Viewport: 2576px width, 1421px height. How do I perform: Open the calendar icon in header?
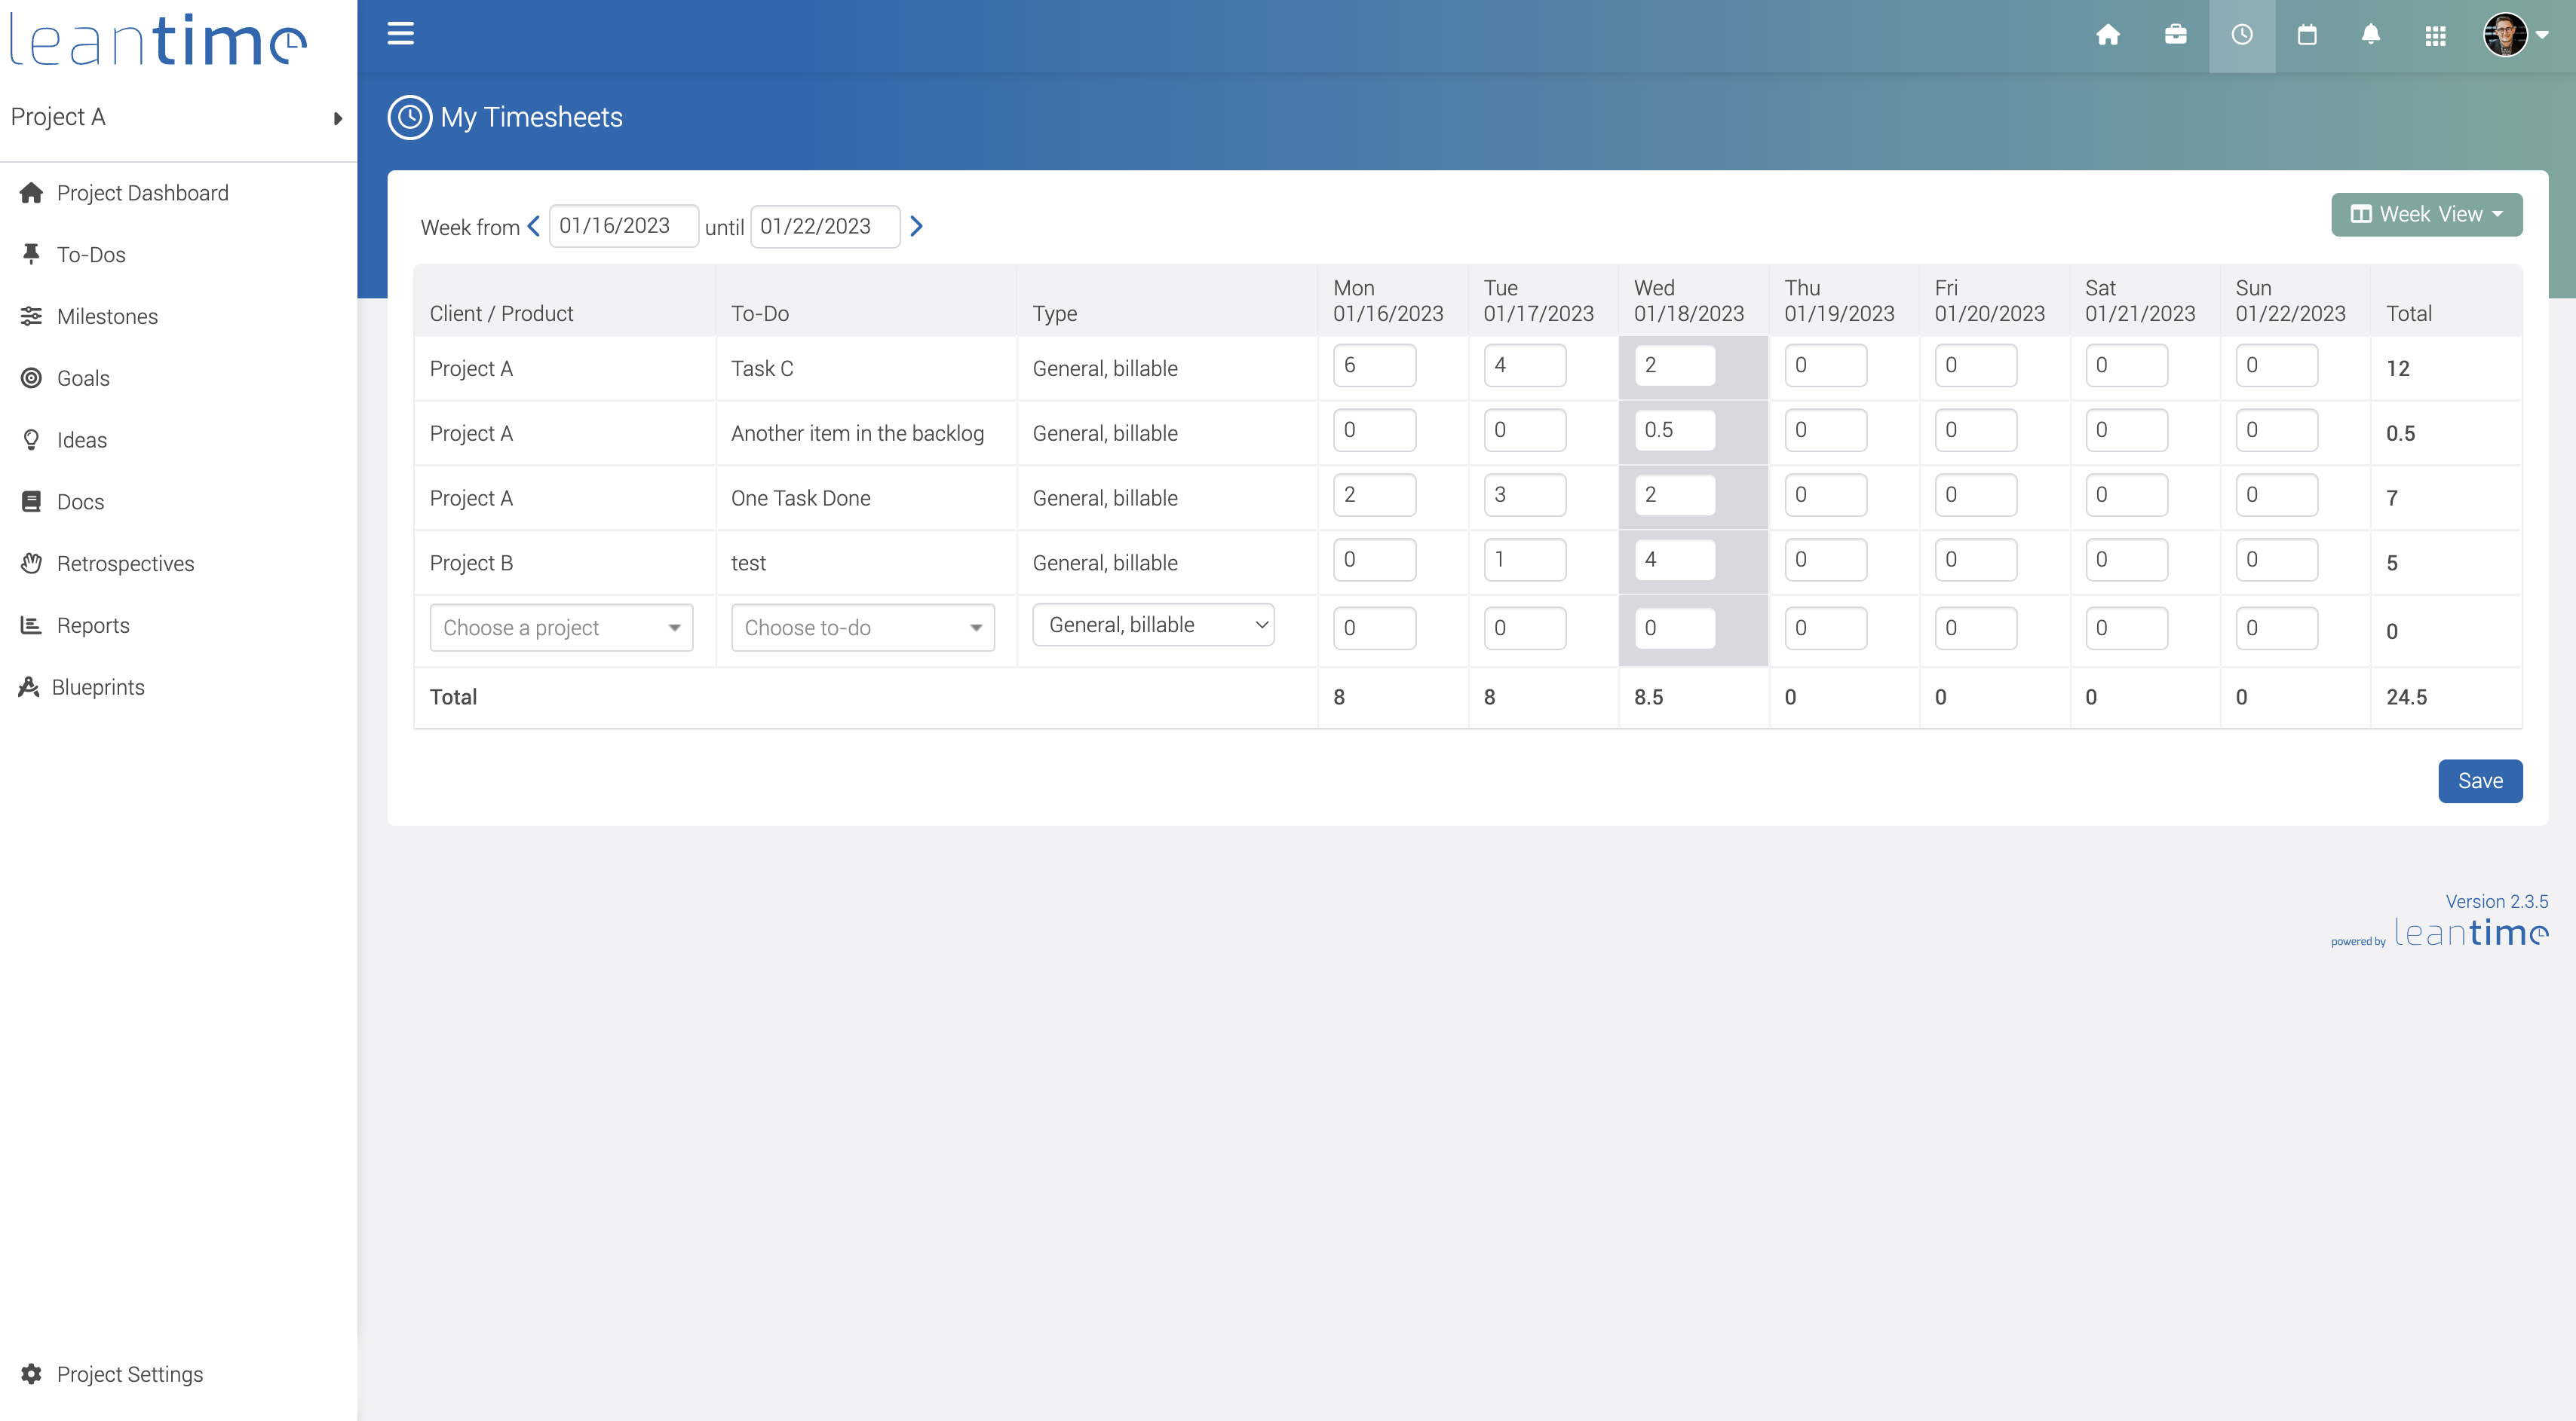2307,35
